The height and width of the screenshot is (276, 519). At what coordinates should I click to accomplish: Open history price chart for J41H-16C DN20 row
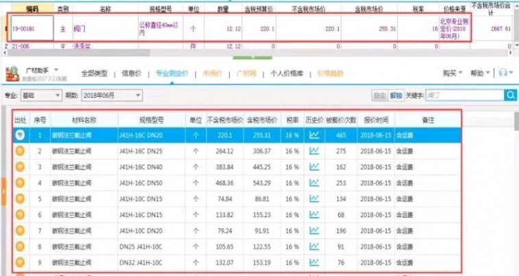314,135
